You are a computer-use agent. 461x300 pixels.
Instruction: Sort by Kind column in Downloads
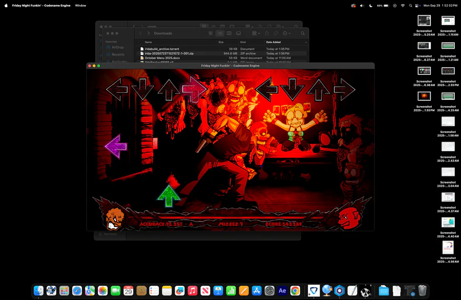243,42
